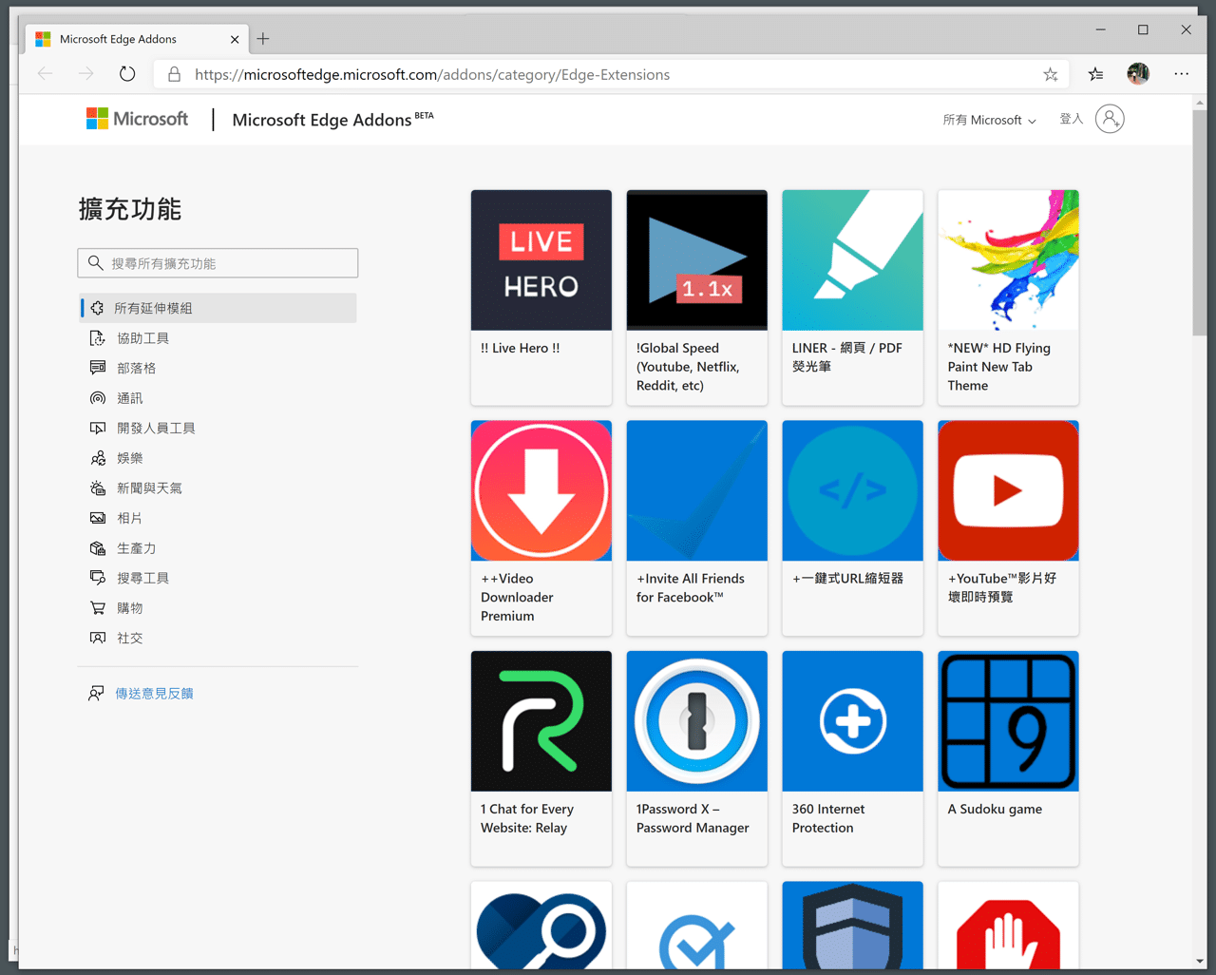The width and height of the screenshot is (1216, 975).
Task: Click the 'A Sudoku game' title text
Action: click(x=995, y=810)
